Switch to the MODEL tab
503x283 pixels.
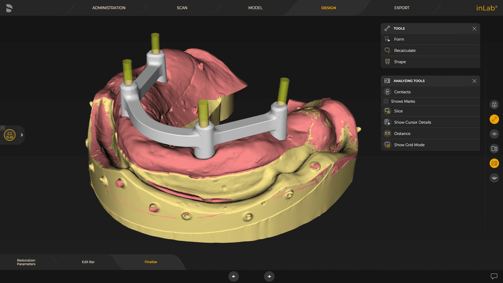click(x=255, y=7)
